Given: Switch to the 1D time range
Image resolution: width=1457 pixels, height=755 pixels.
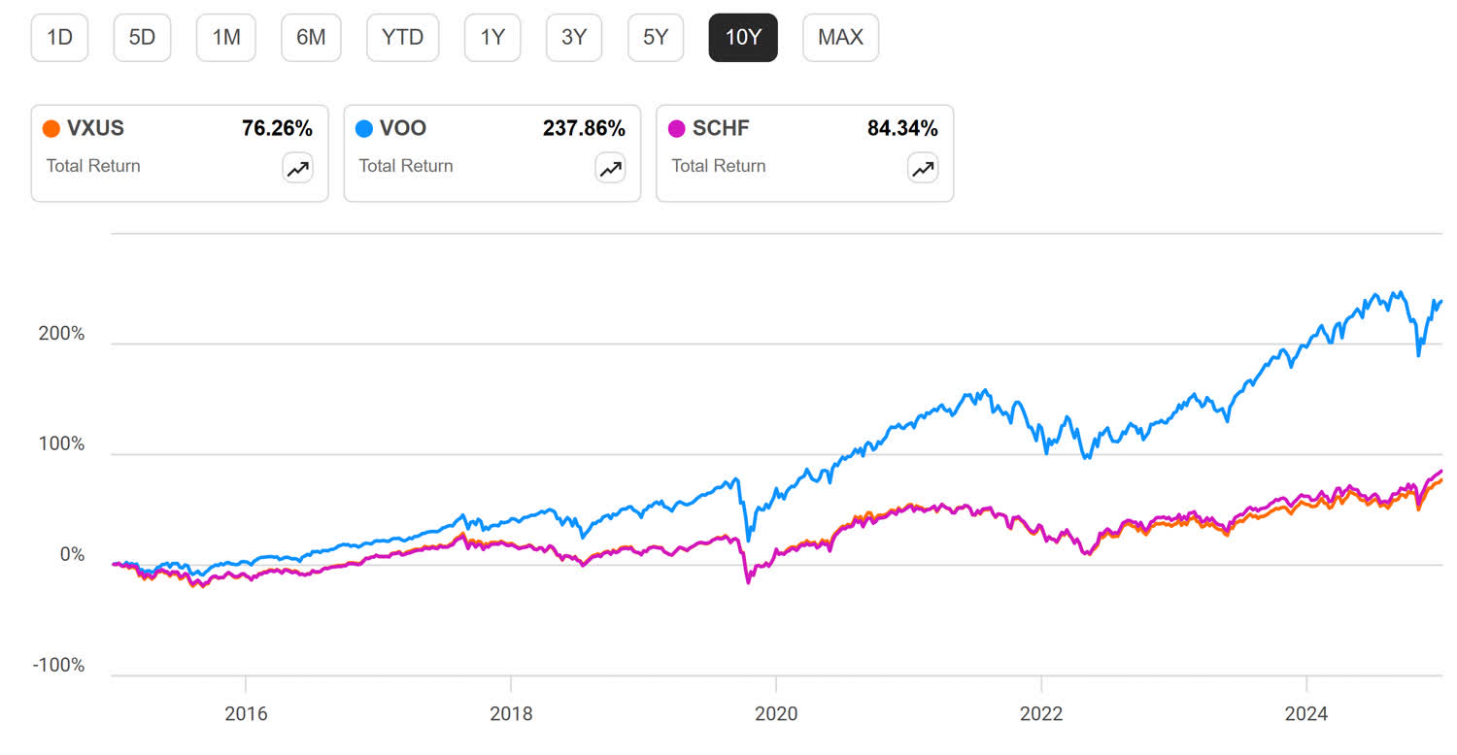Looking at the screenshot, I should 59,37.
